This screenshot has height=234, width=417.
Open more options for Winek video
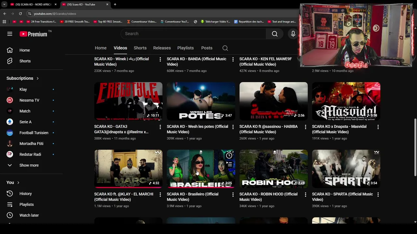point(160,59)
